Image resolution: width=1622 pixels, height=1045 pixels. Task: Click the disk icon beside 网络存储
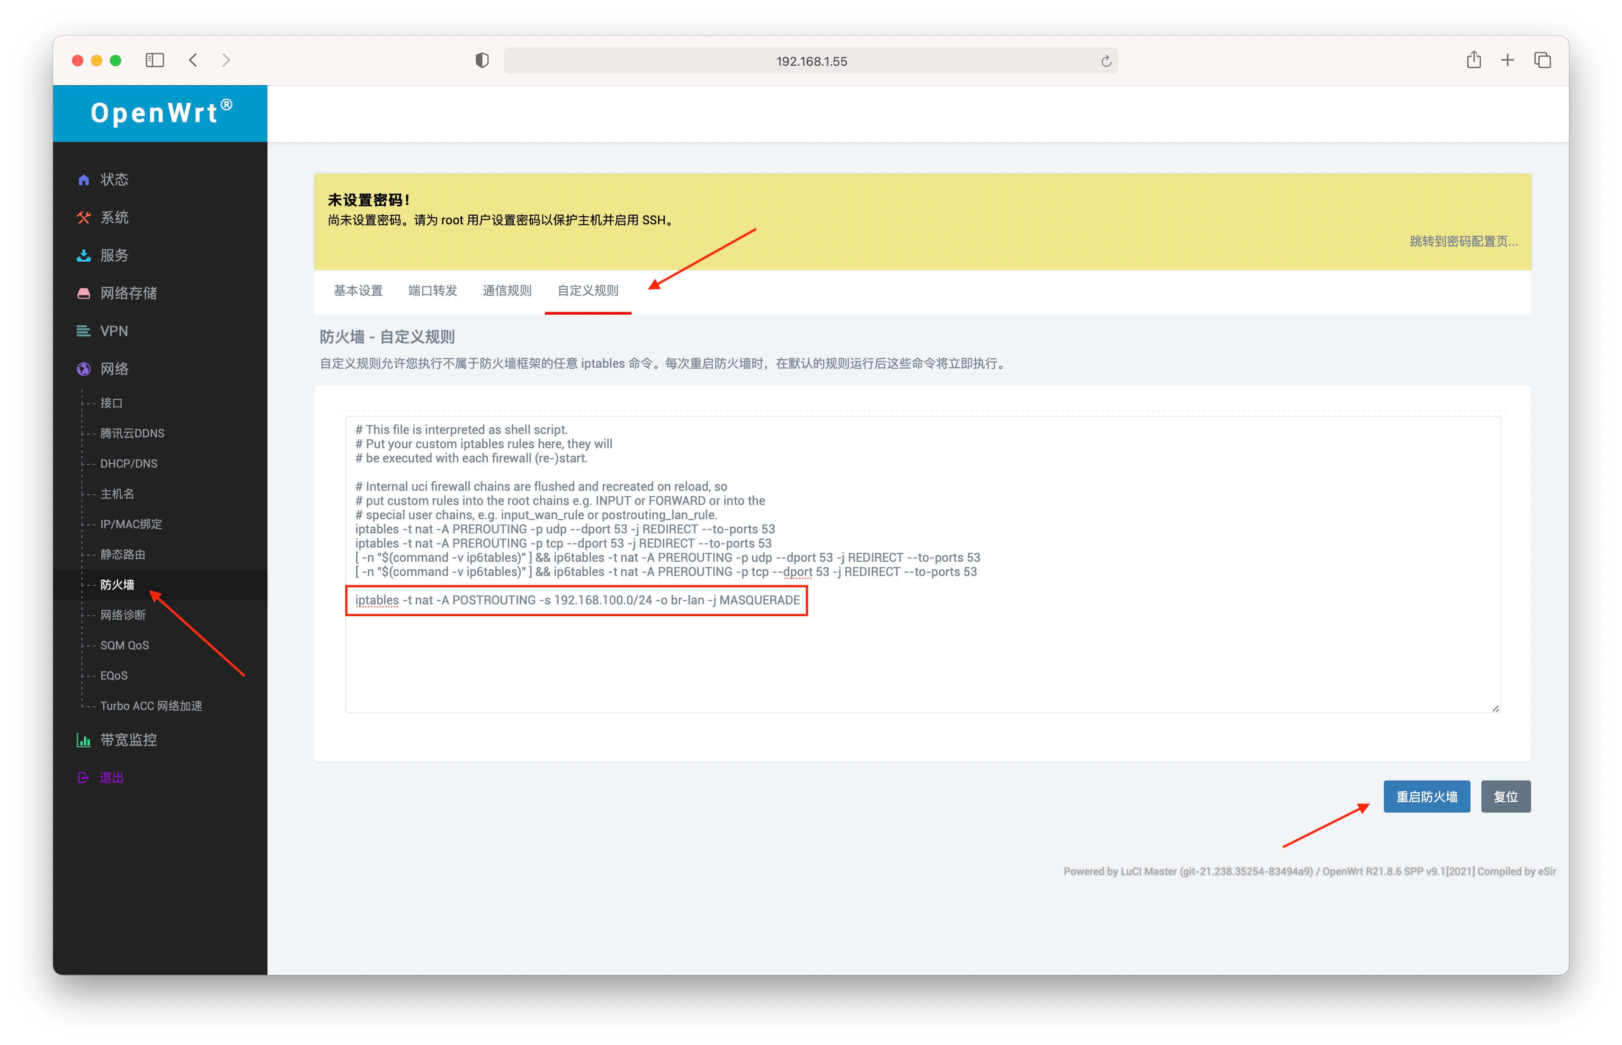click(83, 294)
